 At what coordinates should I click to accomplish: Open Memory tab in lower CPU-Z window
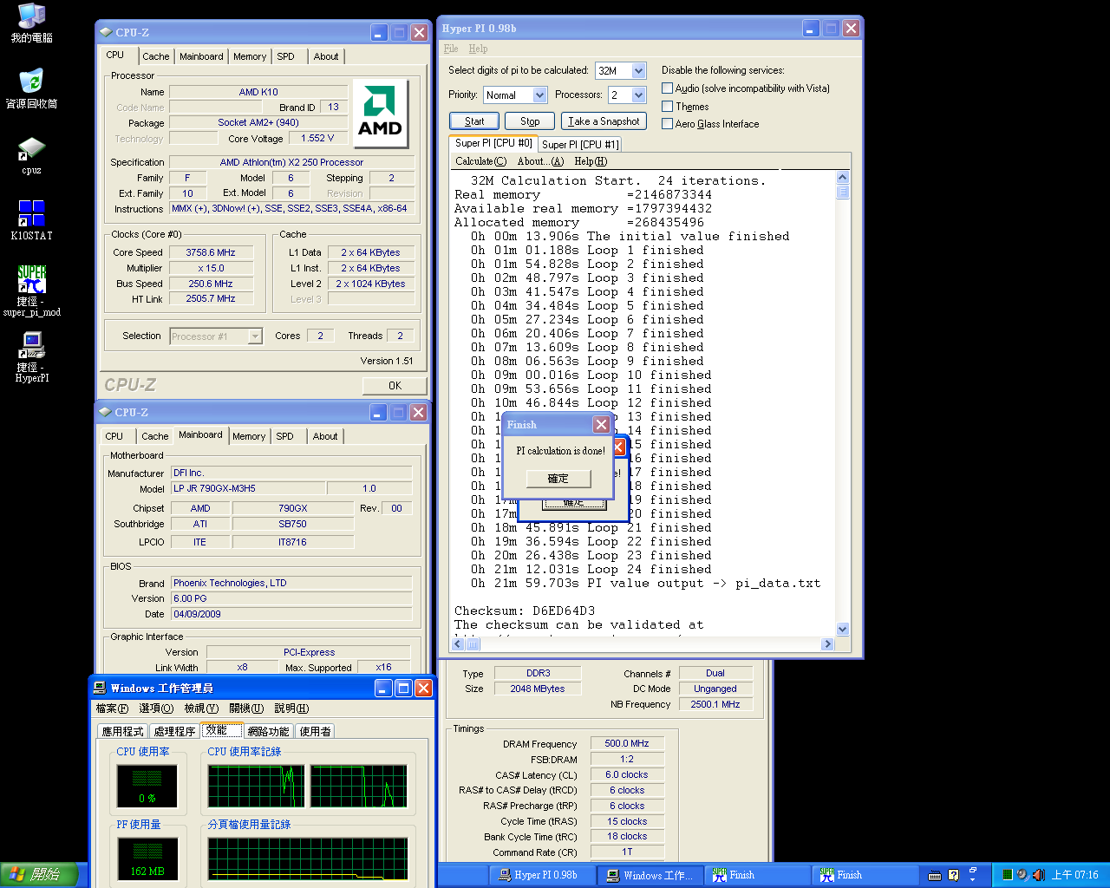(249, 436)
